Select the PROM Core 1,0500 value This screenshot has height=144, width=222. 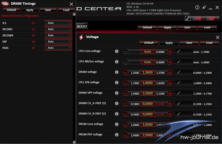click(x=148, y=125)
